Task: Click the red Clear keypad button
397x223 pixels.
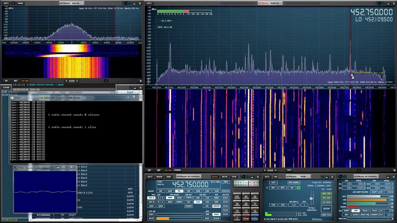Action: click(246, 218)
